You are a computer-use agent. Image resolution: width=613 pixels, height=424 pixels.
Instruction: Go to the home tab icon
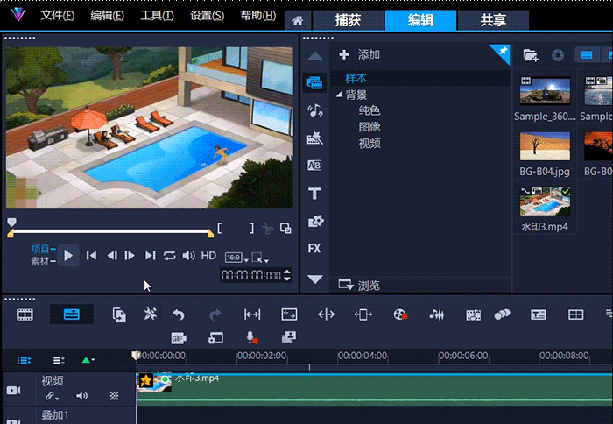(298, 20)
